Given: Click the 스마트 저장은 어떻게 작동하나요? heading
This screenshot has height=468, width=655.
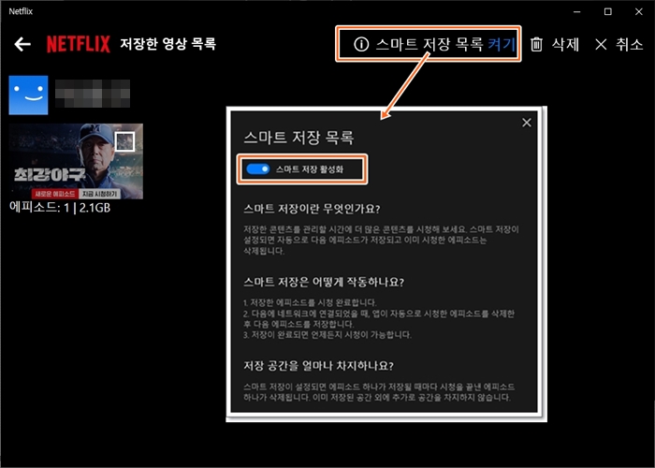Looking at the screenshot, I should click(x=324, y=282).
